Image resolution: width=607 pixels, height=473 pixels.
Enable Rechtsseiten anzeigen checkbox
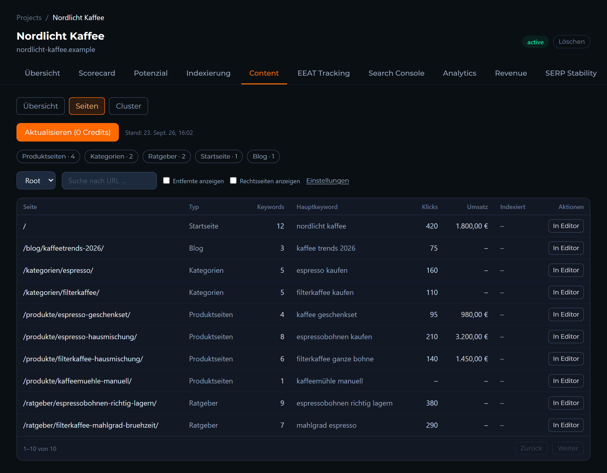pos(233,180)
